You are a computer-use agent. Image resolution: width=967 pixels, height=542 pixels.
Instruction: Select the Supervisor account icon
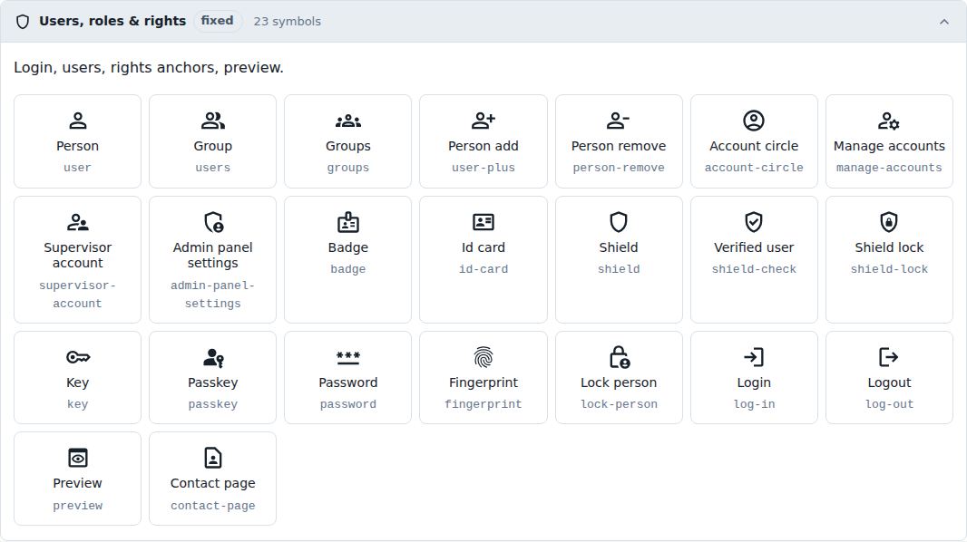(x=77, y=222)
